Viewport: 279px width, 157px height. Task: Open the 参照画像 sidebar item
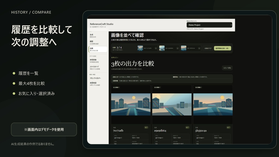coord(98,61)
